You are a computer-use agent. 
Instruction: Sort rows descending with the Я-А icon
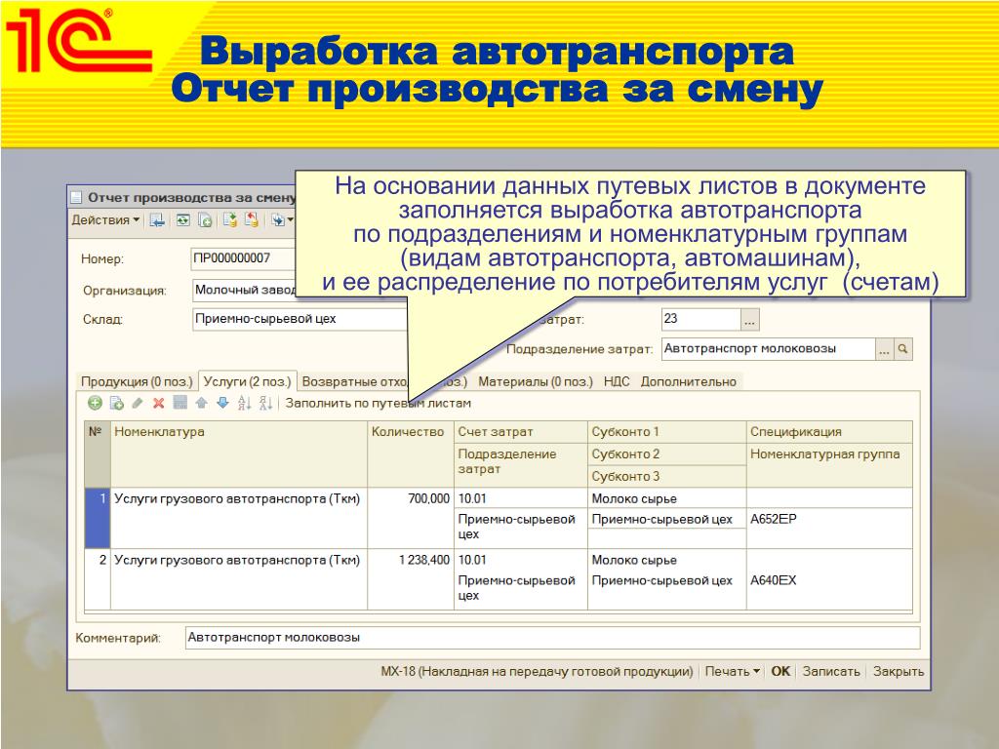point(265,403)
